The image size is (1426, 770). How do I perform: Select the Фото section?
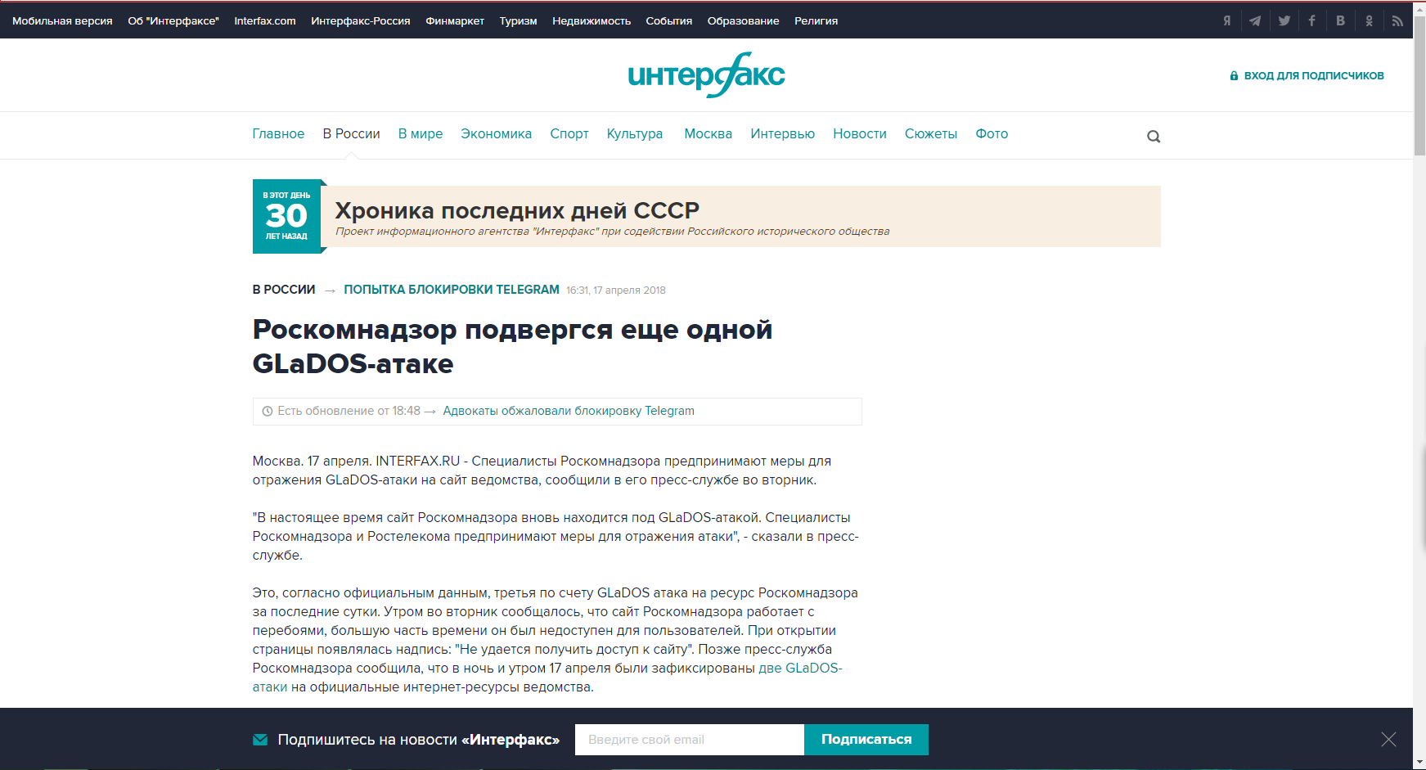point(992,133)
